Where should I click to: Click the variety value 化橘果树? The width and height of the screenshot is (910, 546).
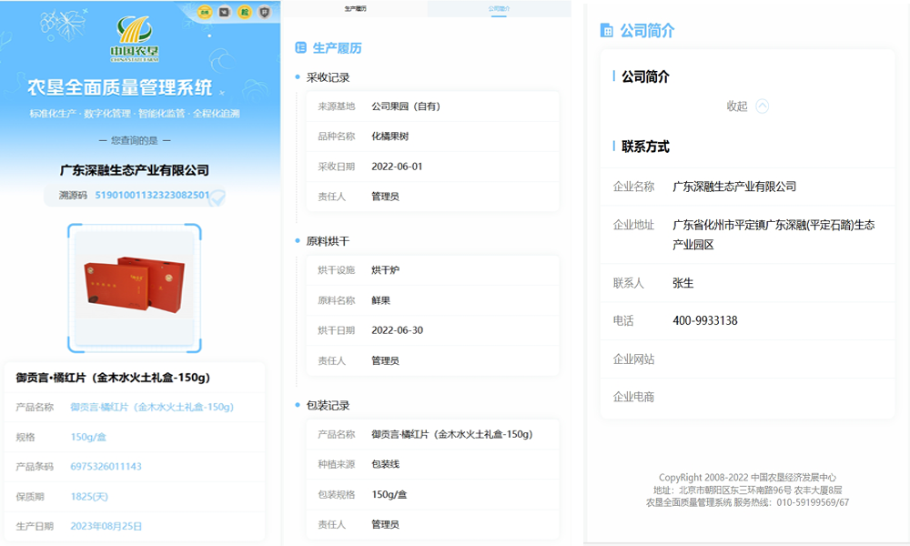pyautogui.click(x=390, y=136)
